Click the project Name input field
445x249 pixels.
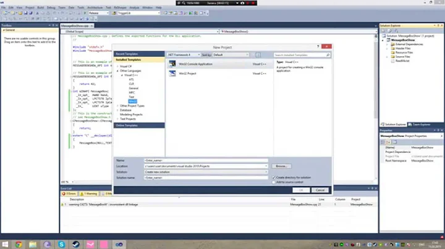tap(206, 160)
